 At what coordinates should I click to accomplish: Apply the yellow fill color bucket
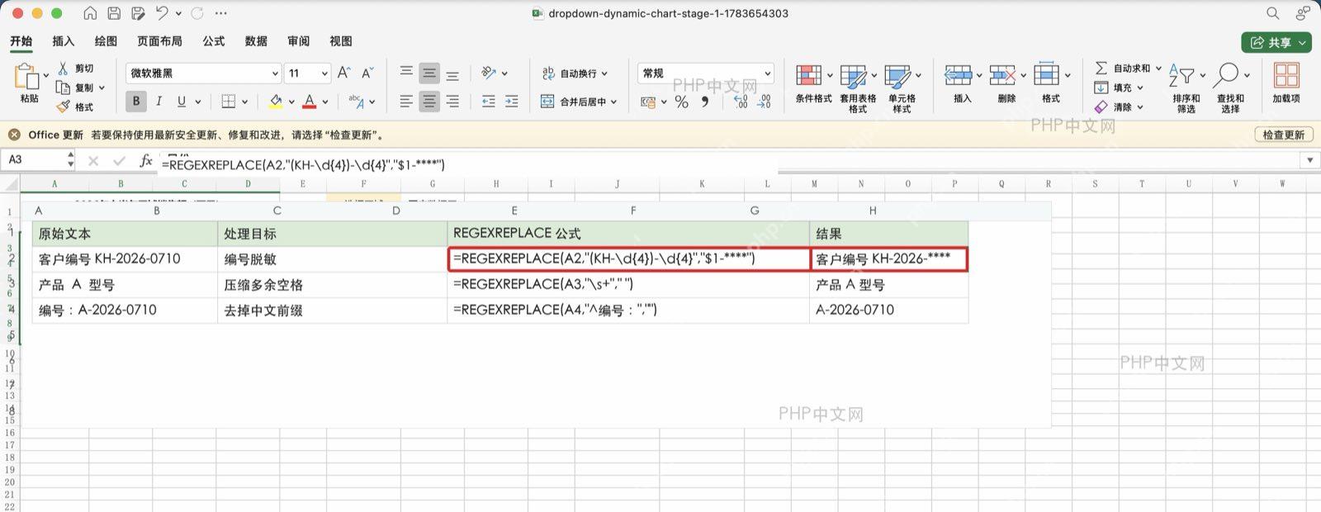(x=276, y=102)
